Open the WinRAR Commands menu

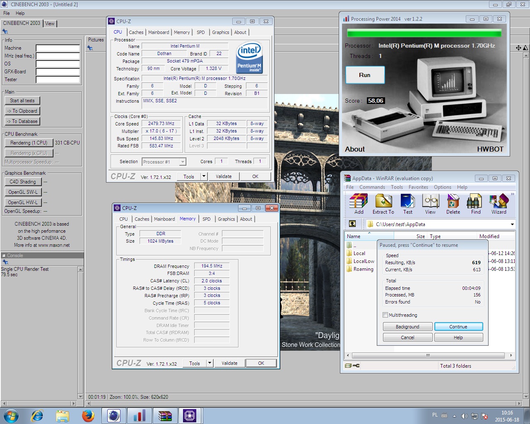click(372, 187)
